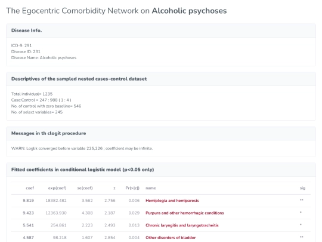The height and width of the screenshot is (242, 322).
Task: Select the standard error 1.607
Action: pos(87,237)
